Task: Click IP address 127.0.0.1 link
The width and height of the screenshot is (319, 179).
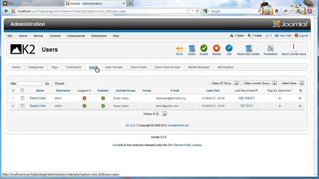Action: (x=246, y=106)
